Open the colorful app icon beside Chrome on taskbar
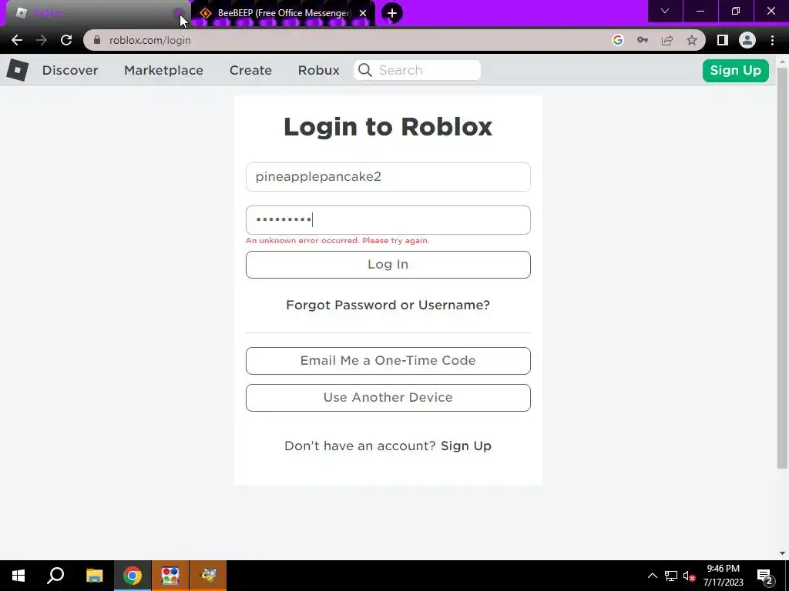This screenshot has height=591, width=789. coord(170,576)
